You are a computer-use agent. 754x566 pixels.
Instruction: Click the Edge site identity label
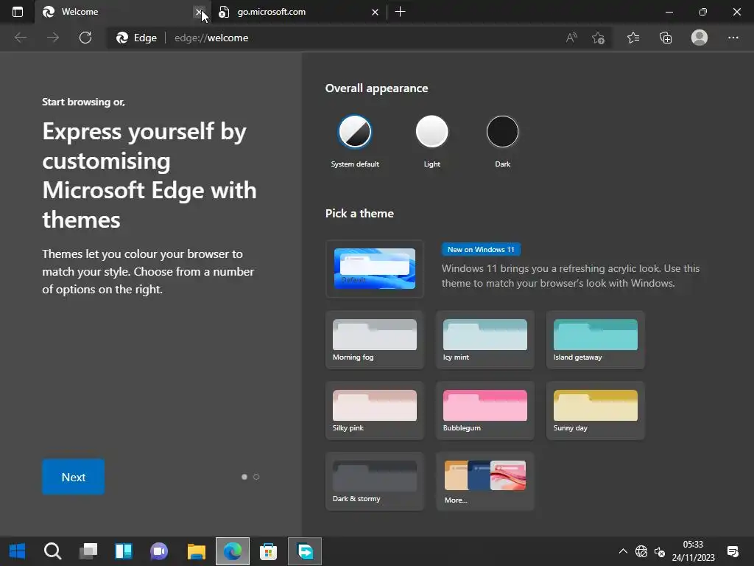click(136, 38)
